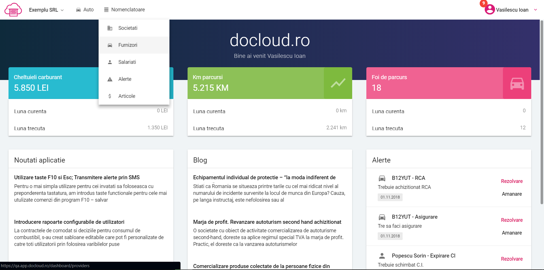Click the Salariati person icon
This screenshot has width=544, height=270.
pyautogui.click(x=110, y=62)
